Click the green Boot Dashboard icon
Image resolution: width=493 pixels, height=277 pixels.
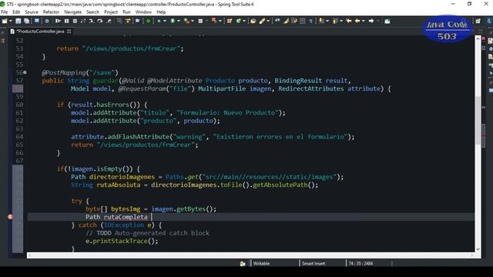tap(148, 21)
